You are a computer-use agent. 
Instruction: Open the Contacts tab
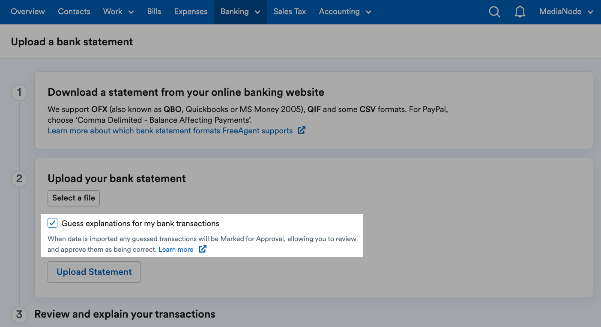(x=74, y=12)
